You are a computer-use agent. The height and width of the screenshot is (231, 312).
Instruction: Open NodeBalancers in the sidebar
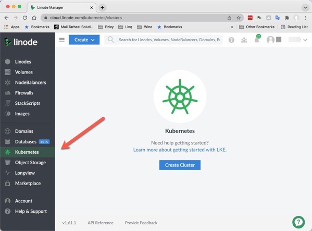[28, 82]
